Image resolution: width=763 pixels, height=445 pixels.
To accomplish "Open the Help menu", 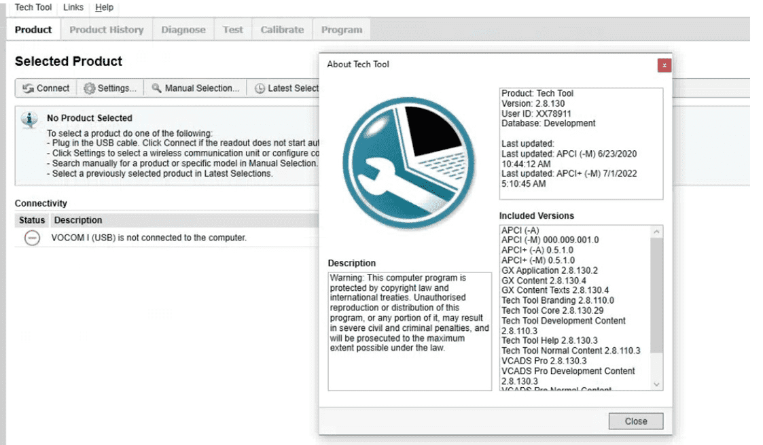I will pyautogui.click(x=104, y=7).
